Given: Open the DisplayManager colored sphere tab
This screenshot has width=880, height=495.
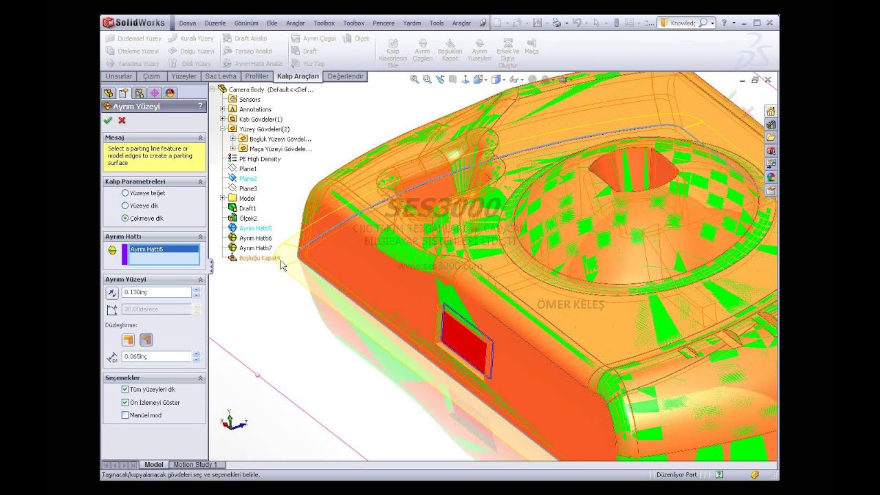Looking at the screenshot, I should (169, 93).
